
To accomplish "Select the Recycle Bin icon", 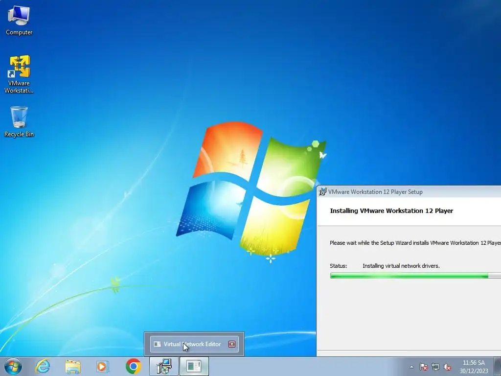I will (x=19, y=121).
